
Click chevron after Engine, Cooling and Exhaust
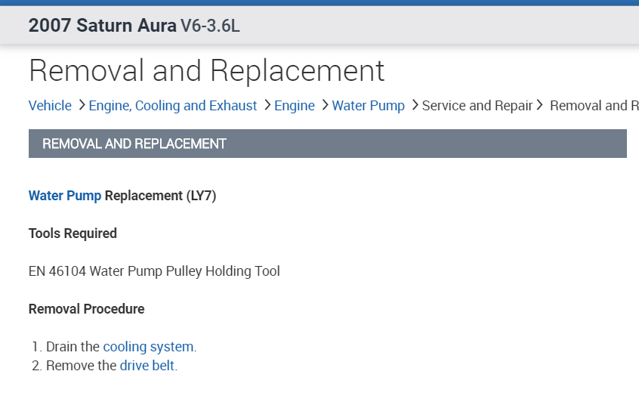(x=267, y=106)
